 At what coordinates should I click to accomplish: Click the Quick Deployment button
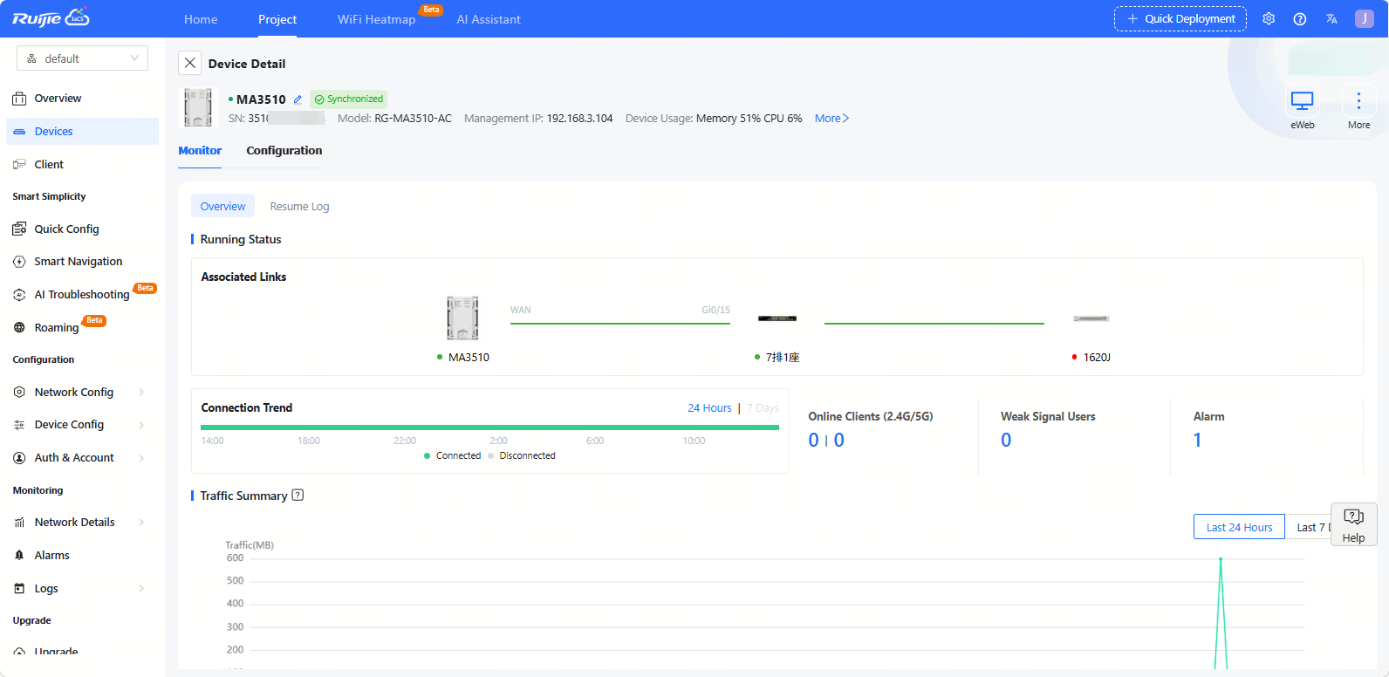(1180, 19)
